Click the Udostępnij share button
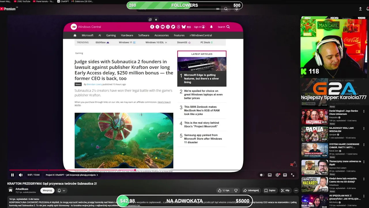Image resolution: width=369 pixels, height=208 pixels. [x=251, y=190]
